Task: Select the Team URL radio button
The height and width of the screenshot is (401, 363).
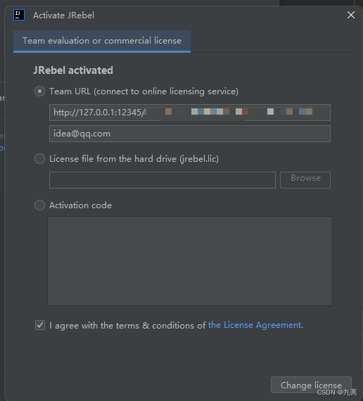Action: tap(39, 91)
